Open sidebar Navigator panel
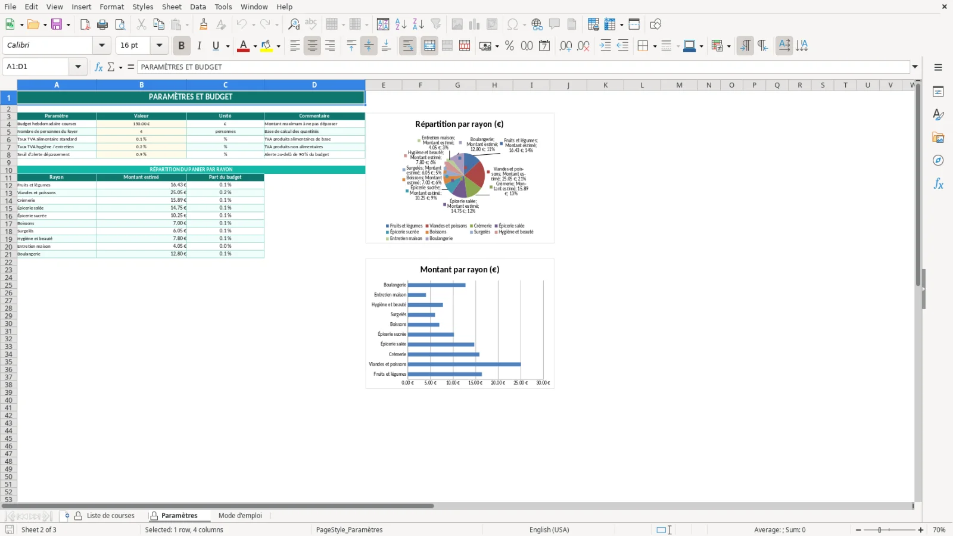Screen dimensions: 953x536 pyautogui.click(x=938, y=161)
